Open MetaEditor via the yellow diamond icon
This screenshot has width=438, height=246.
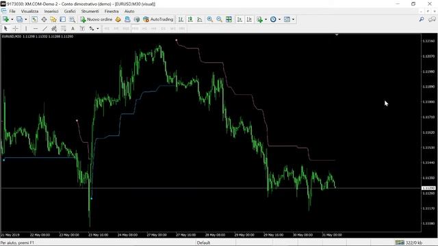pos(118,19)
